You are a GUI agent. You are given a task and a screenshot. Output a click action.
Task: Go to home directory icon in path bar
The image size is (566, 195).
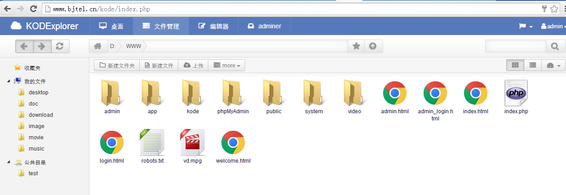click(97, 46)
